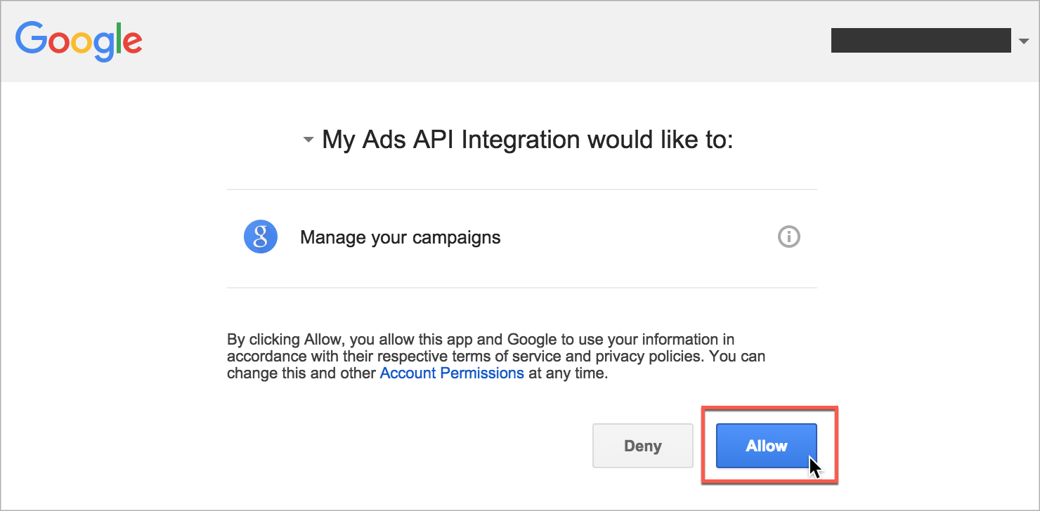Click the redacted account name

(x=921, y=41)
